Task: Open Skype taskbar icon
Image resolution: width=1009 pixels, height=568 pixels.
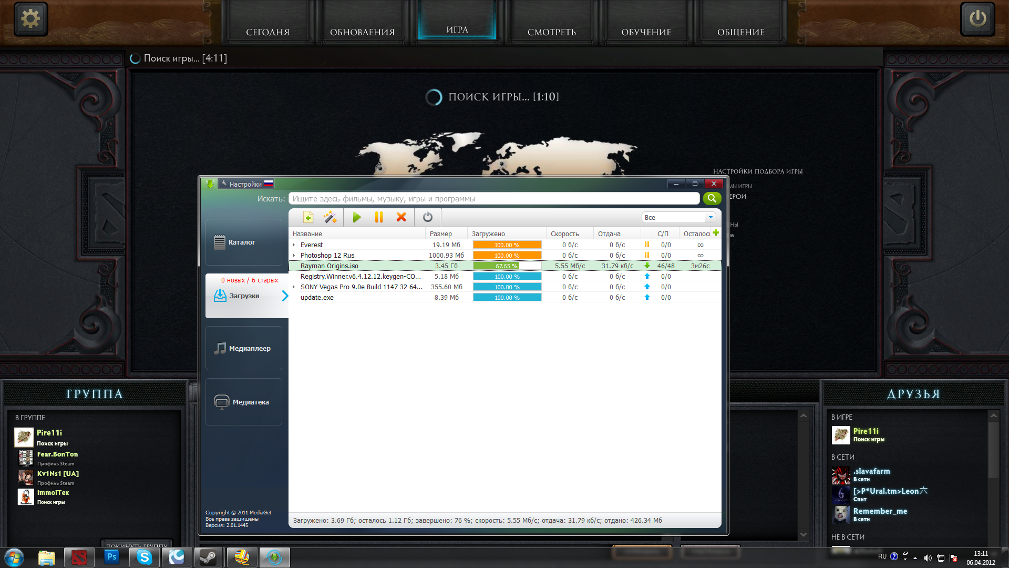Action: click(144, 557)
